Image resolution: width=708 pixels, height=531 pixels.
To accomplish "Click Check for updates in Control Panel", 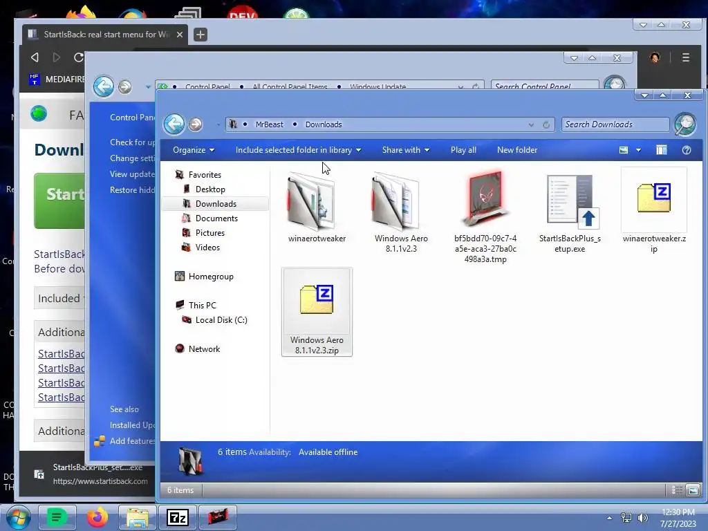I will point(132,142).
